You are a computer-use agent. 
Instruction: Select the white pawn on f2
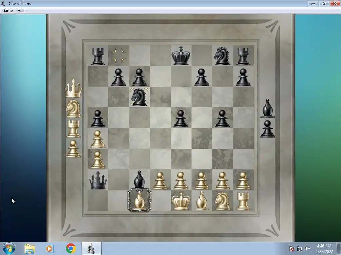[x=201, y=181]
